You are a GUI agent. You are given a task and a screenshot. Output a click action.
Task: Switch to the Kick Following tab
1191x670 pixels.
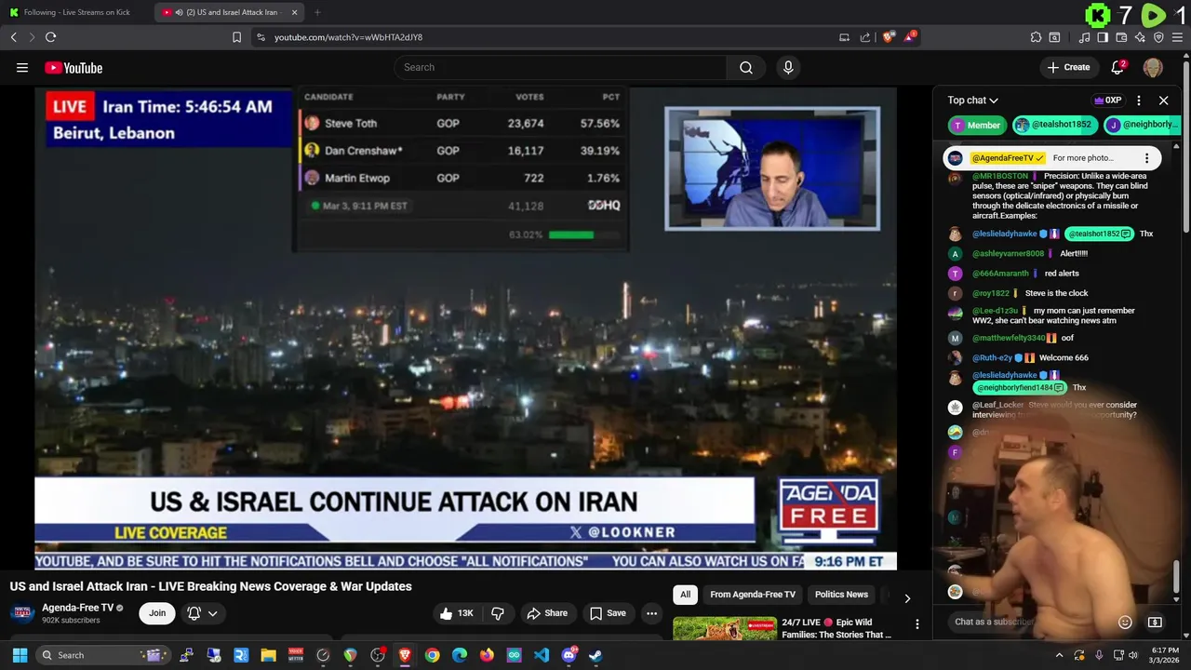pyautogui.click(x=76, y=12)
